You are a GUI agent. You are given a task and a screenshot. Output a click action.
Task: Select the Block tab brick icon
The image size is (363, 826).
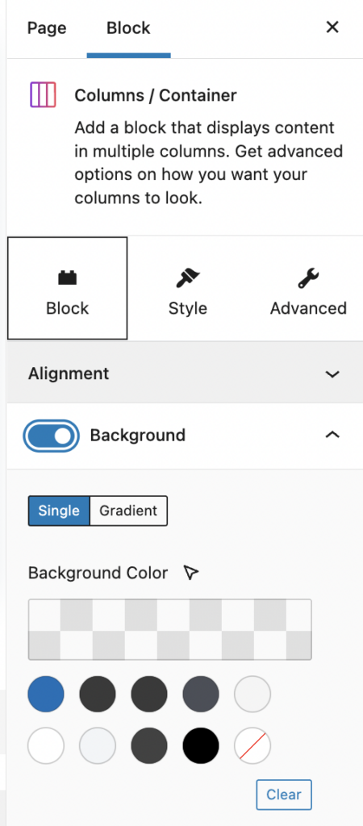pyautogui.click(x=68, y=278)
